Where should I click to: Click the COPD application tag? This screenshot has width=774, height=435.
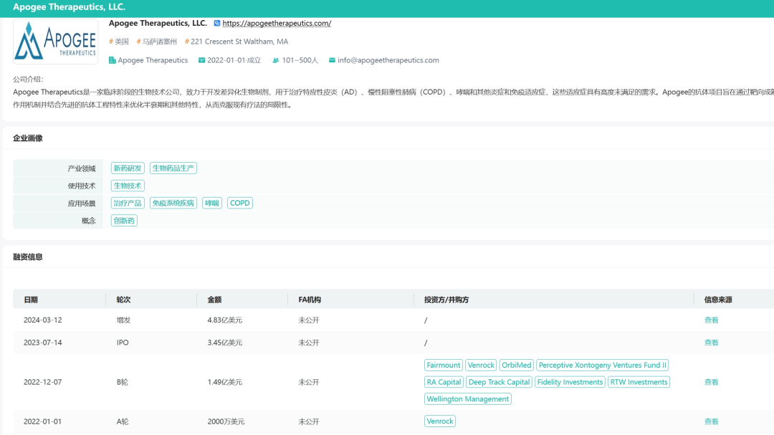click(x=240, y=203)
